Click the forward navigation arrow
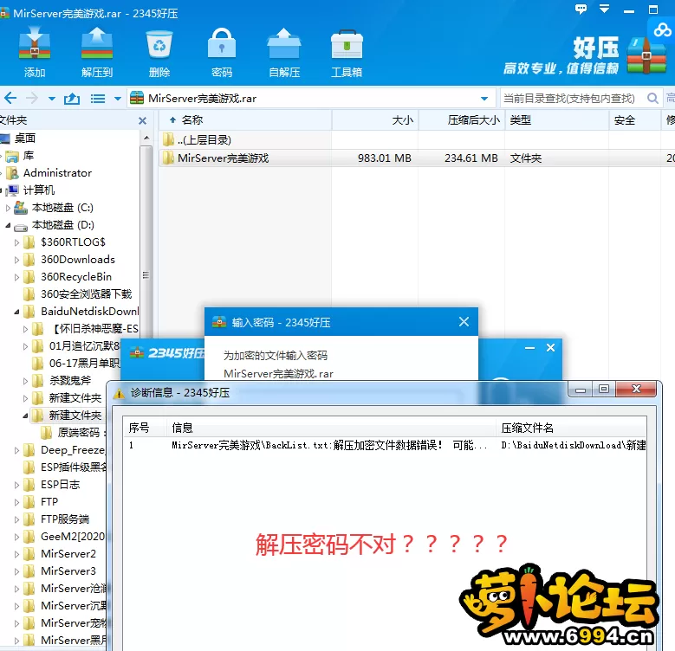Screen dimensions: 675x651 [32, 99]
